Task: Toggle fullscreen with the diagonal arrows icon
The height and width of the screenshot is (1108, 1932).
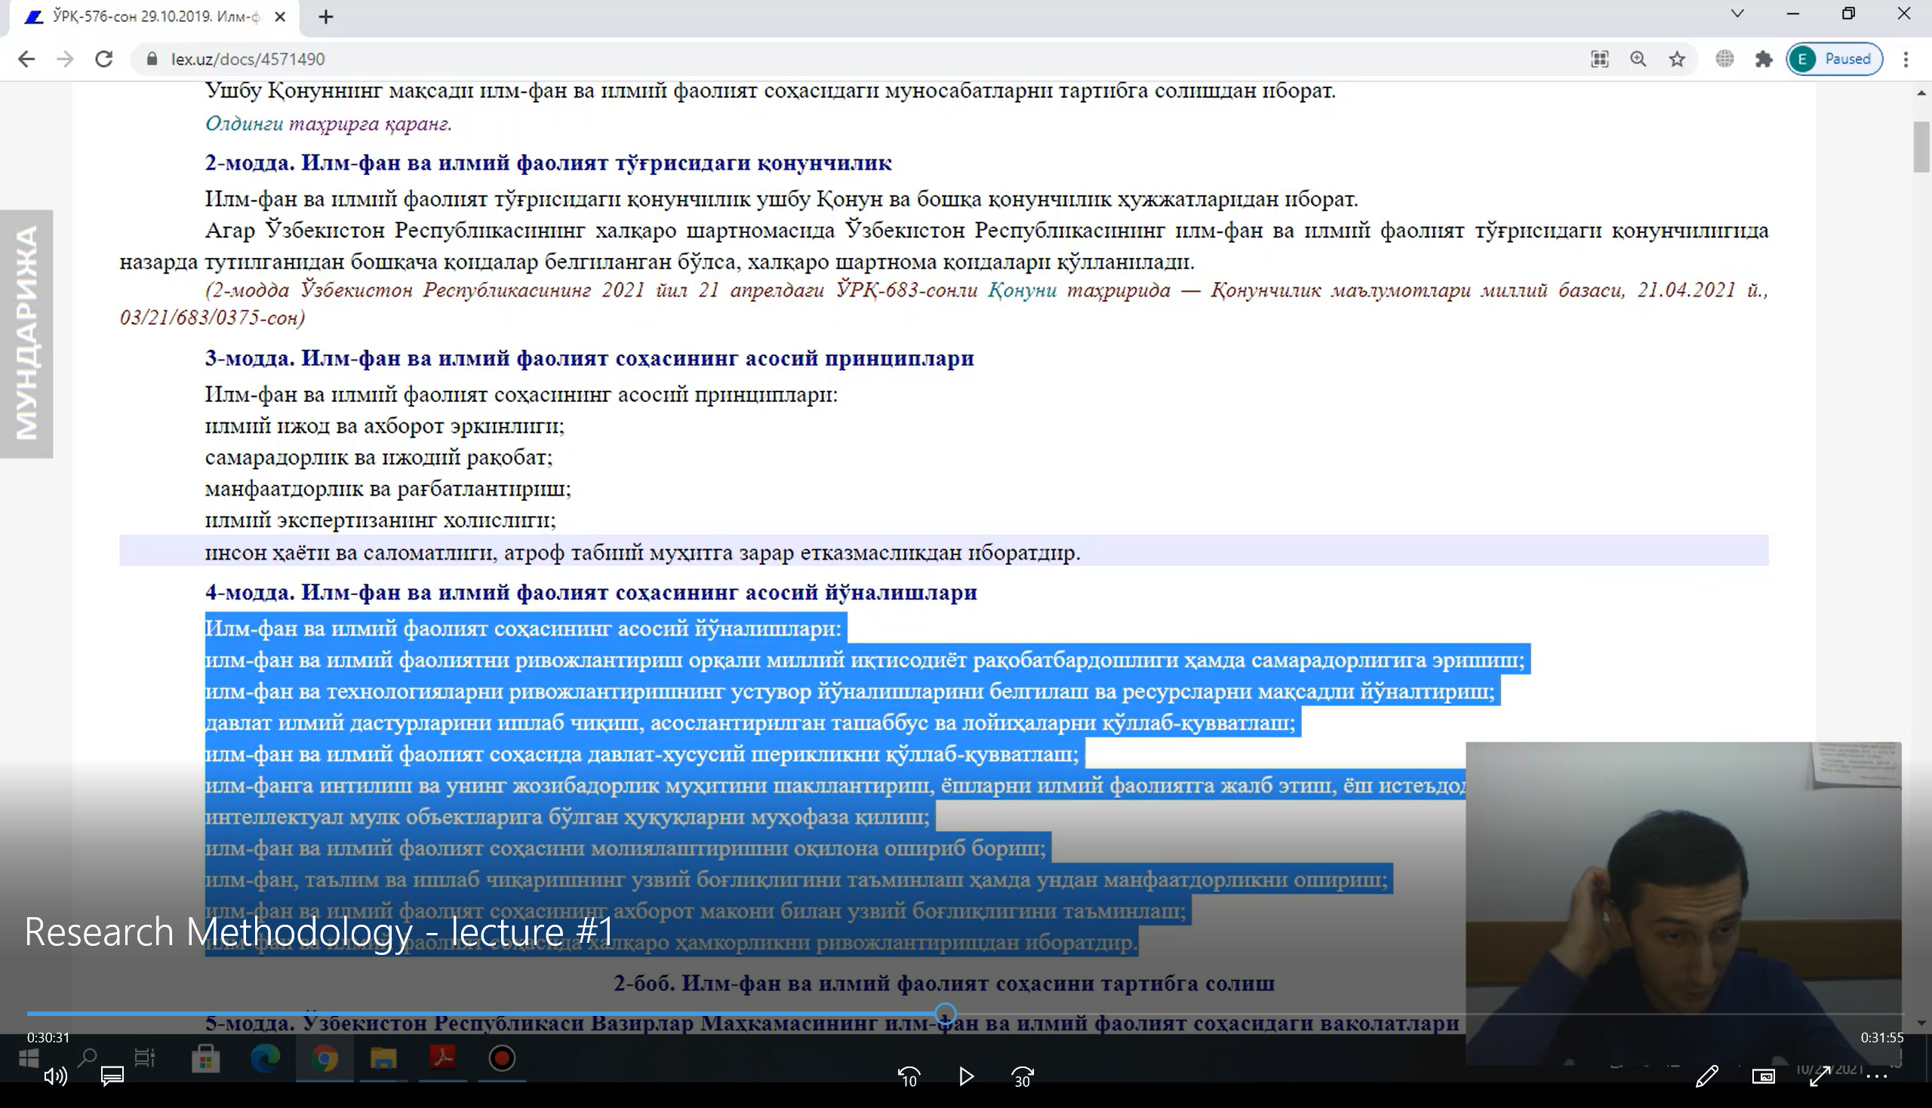Action: [1820, 1076]
